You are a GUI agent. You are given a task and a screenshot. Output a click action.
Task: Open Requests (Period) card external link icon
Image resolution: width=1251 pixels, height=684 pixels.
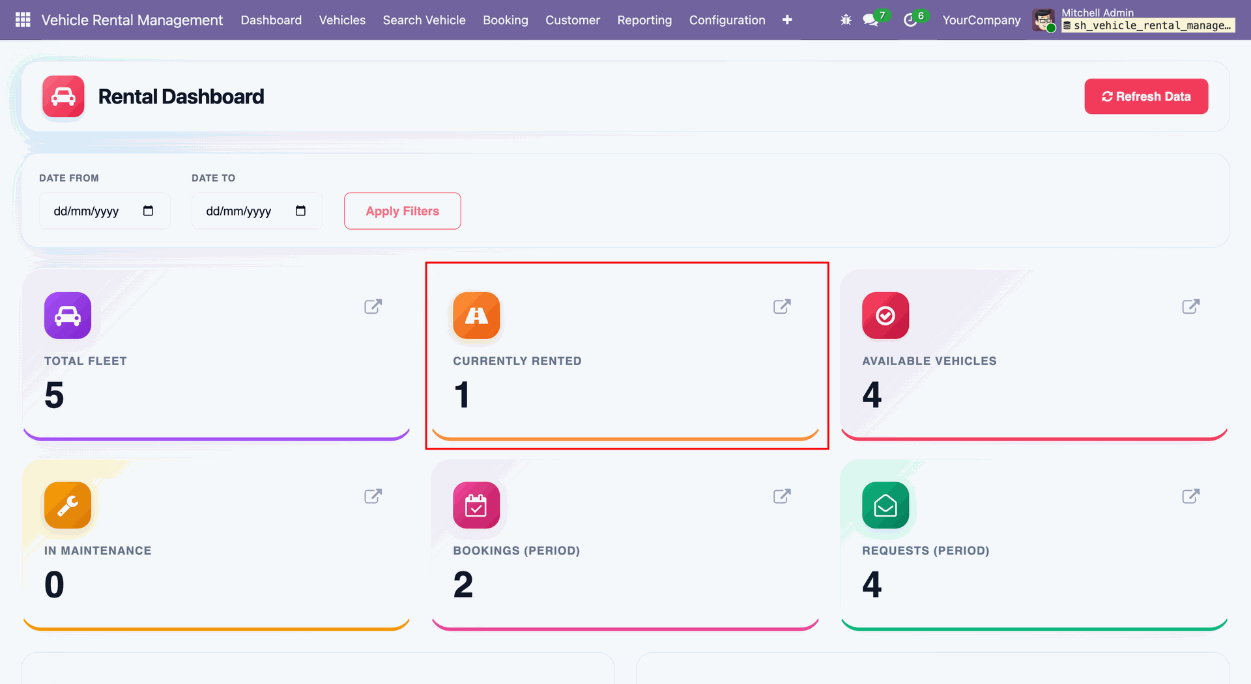pos(1191,496)
